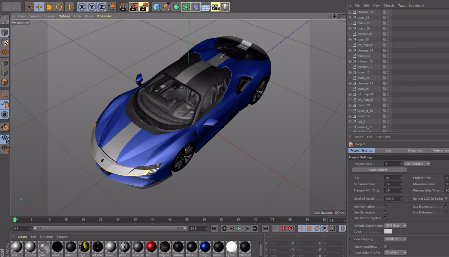Play animation forwards
The width and height of the screenshot is (449, 257).
pos(239,228)
